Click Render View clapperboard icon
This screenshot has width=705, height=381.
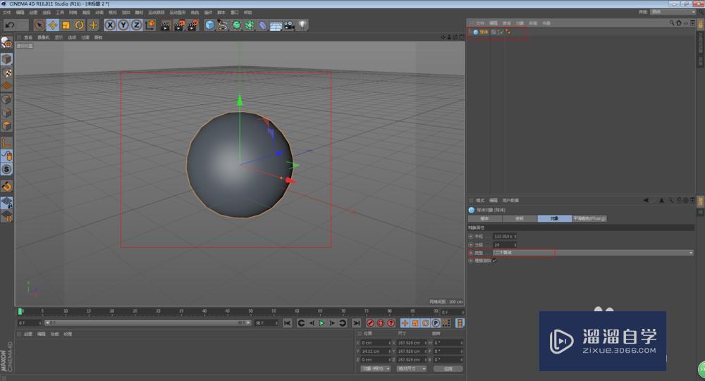[x=166, y=25]
